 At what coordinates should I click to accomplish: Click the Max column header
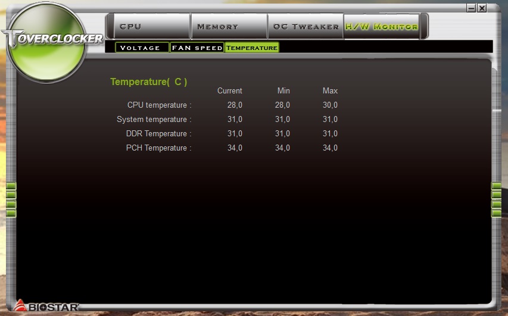coord(330,91)
